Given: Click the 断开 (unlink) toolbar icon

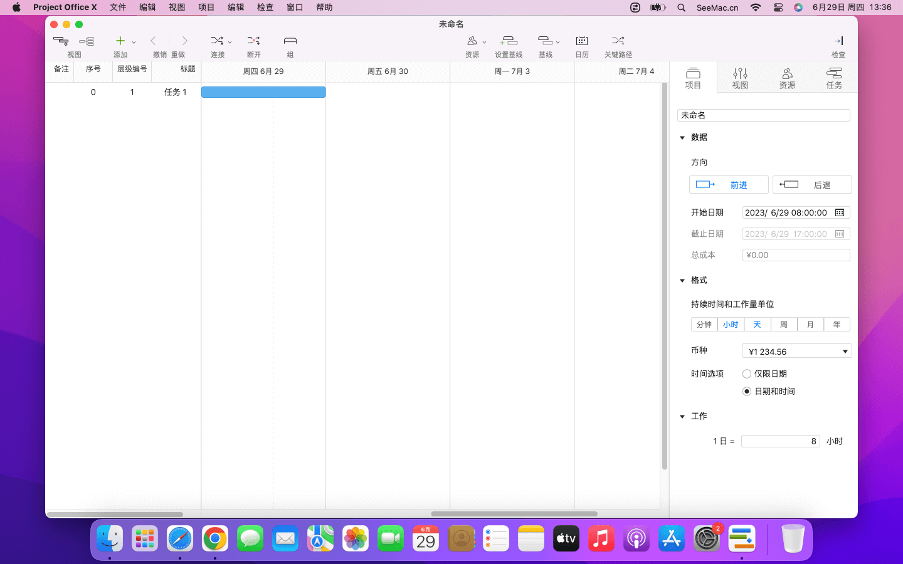Looking at the screenshot, I should click(x=253, y=41).
